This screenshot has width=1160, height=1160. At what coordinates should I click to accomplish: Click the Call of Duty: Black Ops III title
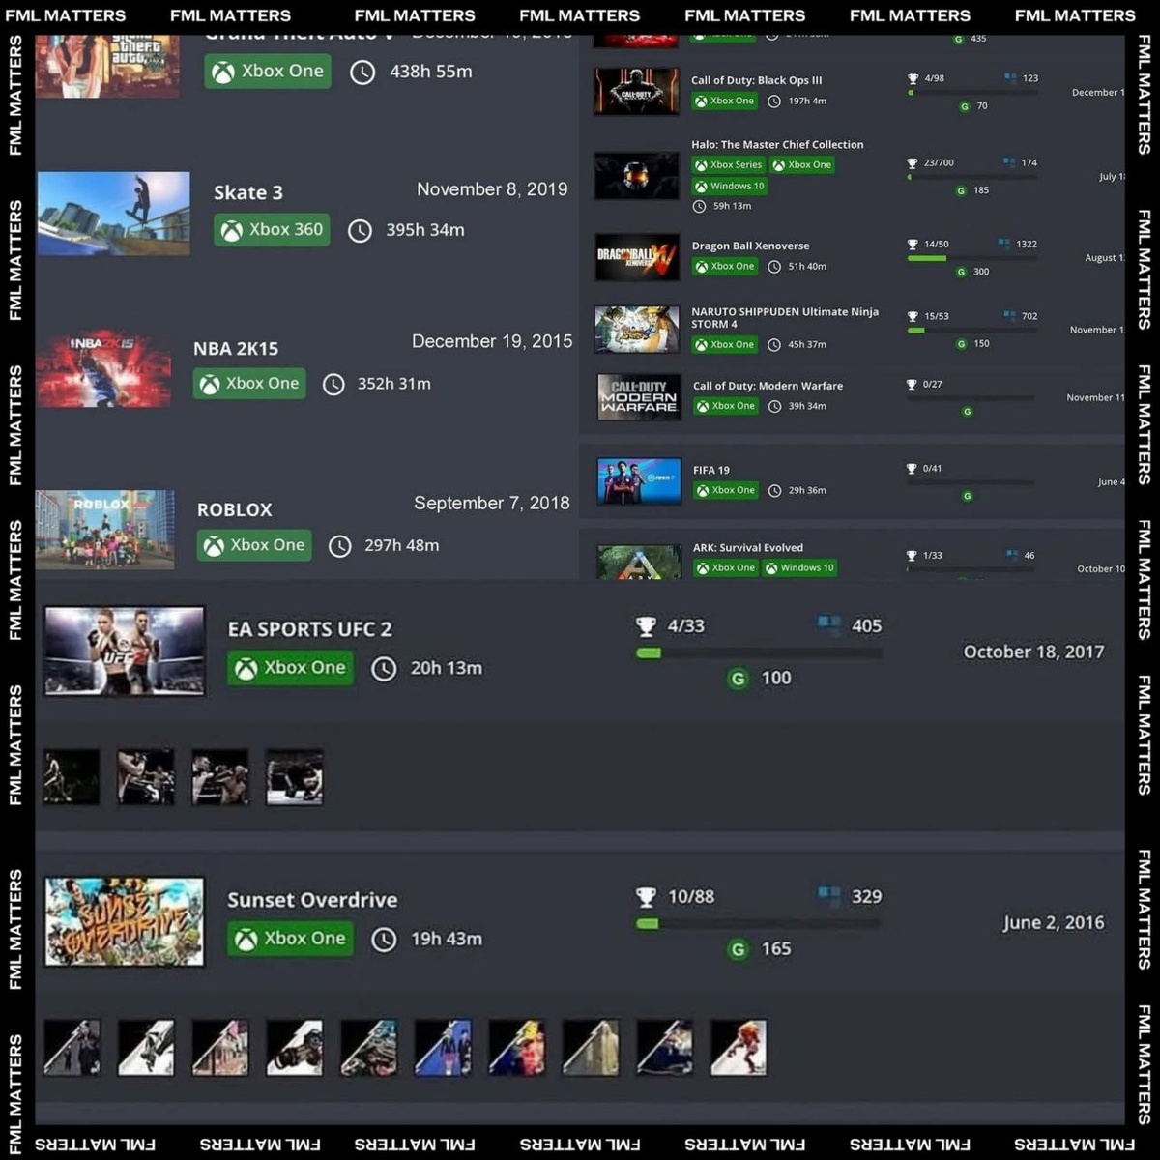[757, 80]
